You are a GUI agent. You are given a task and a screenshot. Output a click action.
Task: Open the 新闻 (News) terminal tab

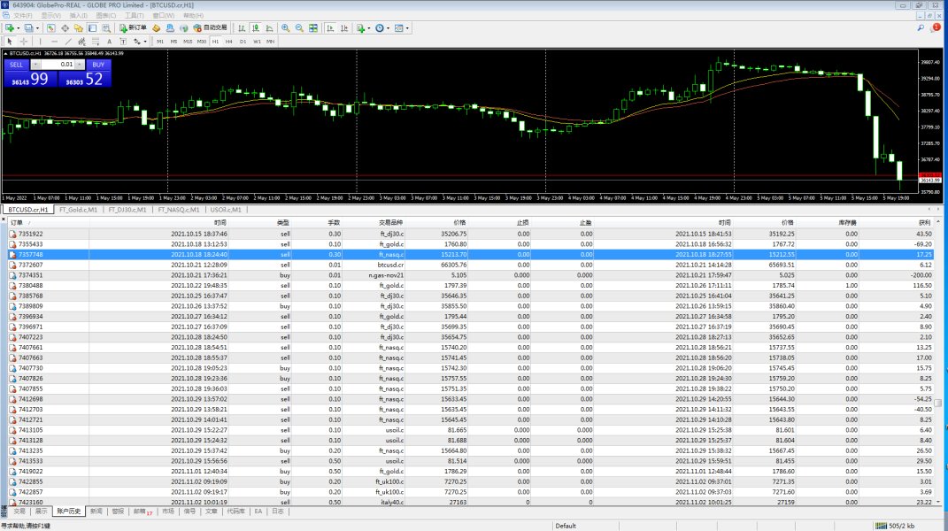click(x=95, y=512)
